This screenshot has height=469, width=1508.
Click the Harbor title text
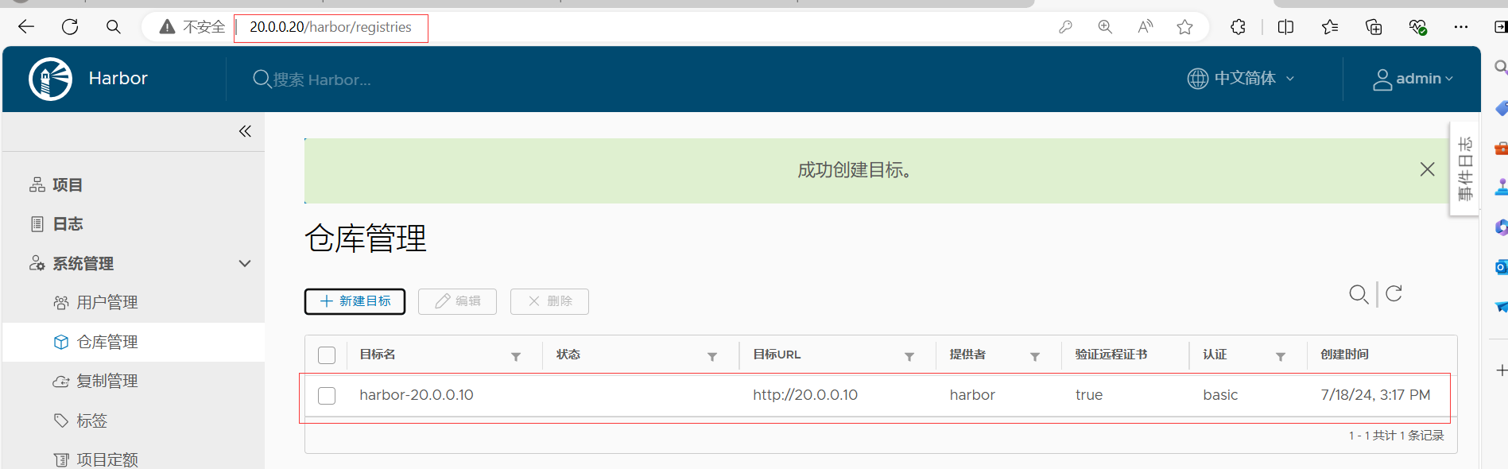(118, 79)
